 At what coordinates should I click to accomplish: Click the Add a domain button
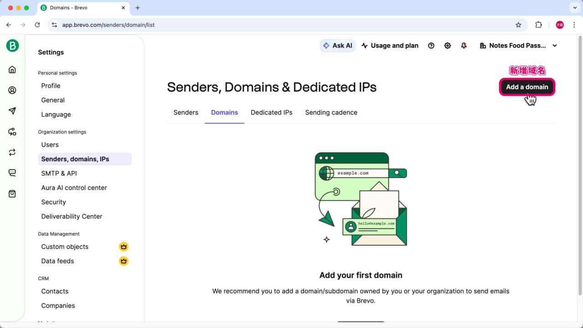pyautogui.click(x=527, y=87)
